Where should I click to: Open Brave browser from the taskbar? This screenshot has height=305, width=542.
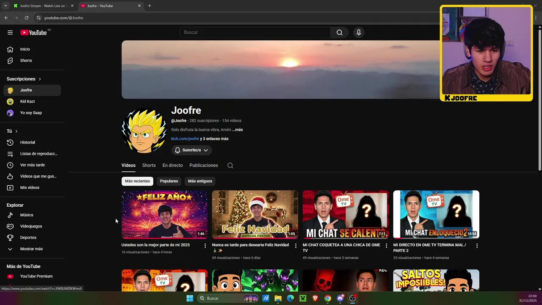(x=315, y=298)
